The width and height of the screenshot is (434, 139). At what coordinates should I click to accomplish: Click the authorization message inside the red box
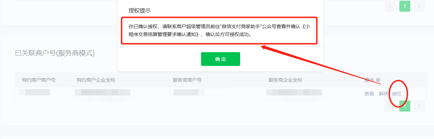219,31
